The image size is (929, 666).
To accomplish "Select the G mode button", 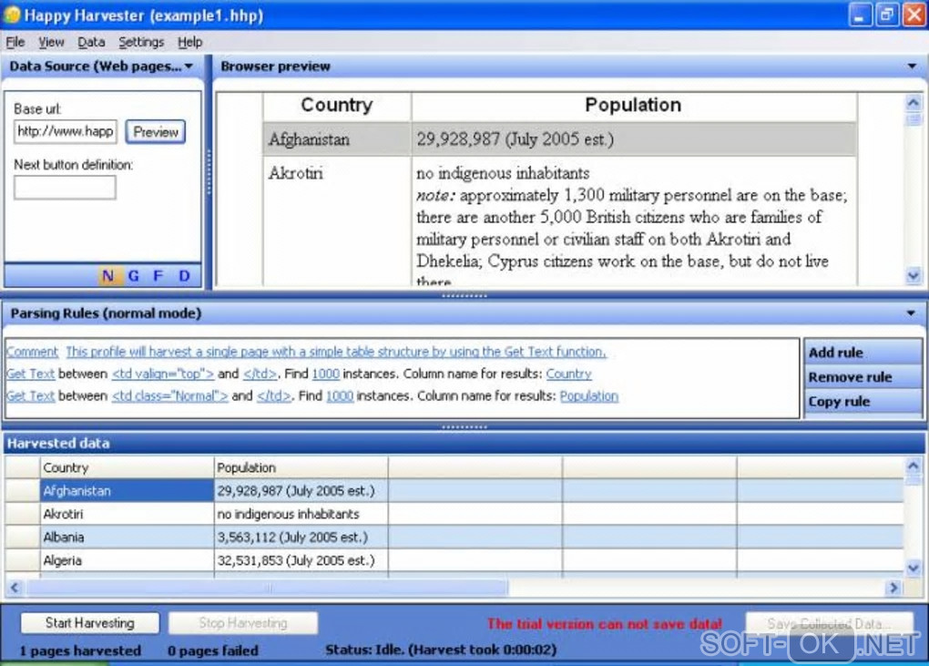I will pyautogui.click(x=133, y=275).
